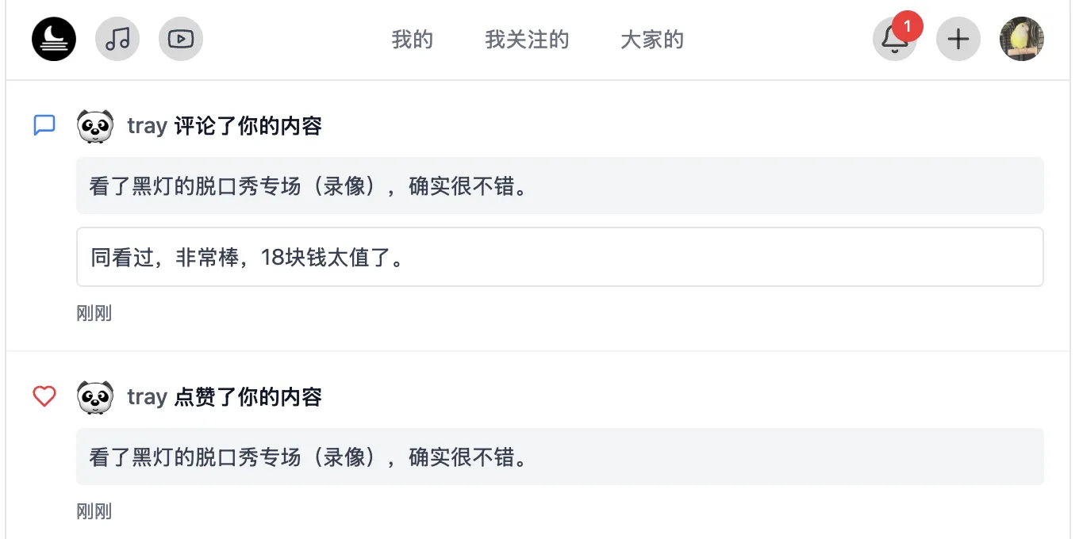This screenshot has height=539, width=1079.
Task: Switch to the 大家的 tab
Action: point(652,40)
